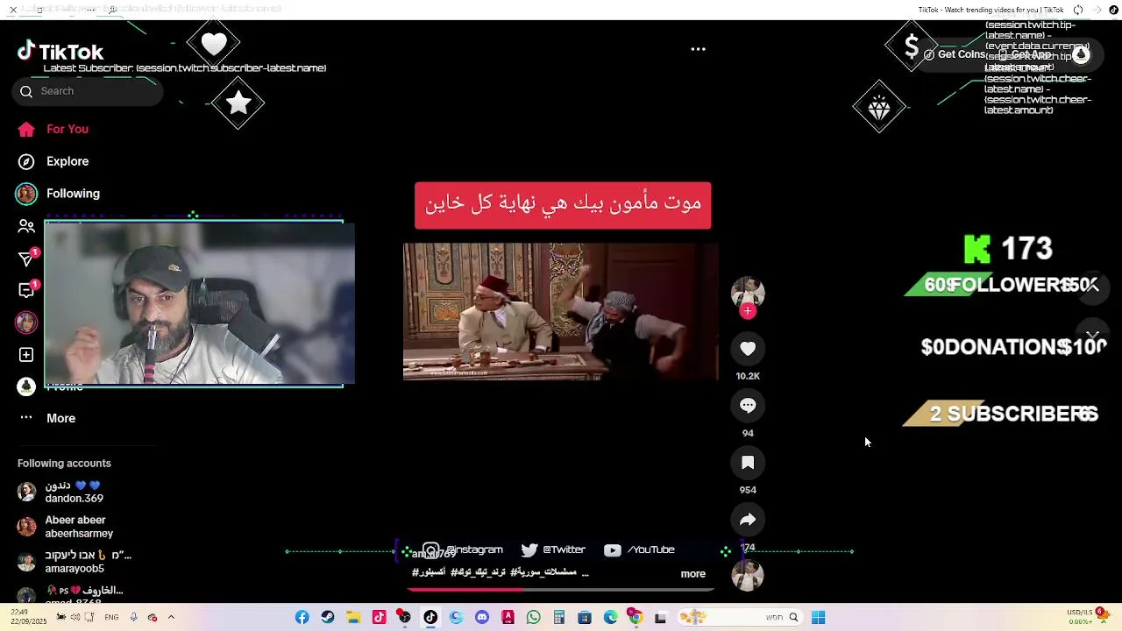This screenshot has width=1122, height=631.
Task: Click the playing video frame
Action: (x=561, y=312)
